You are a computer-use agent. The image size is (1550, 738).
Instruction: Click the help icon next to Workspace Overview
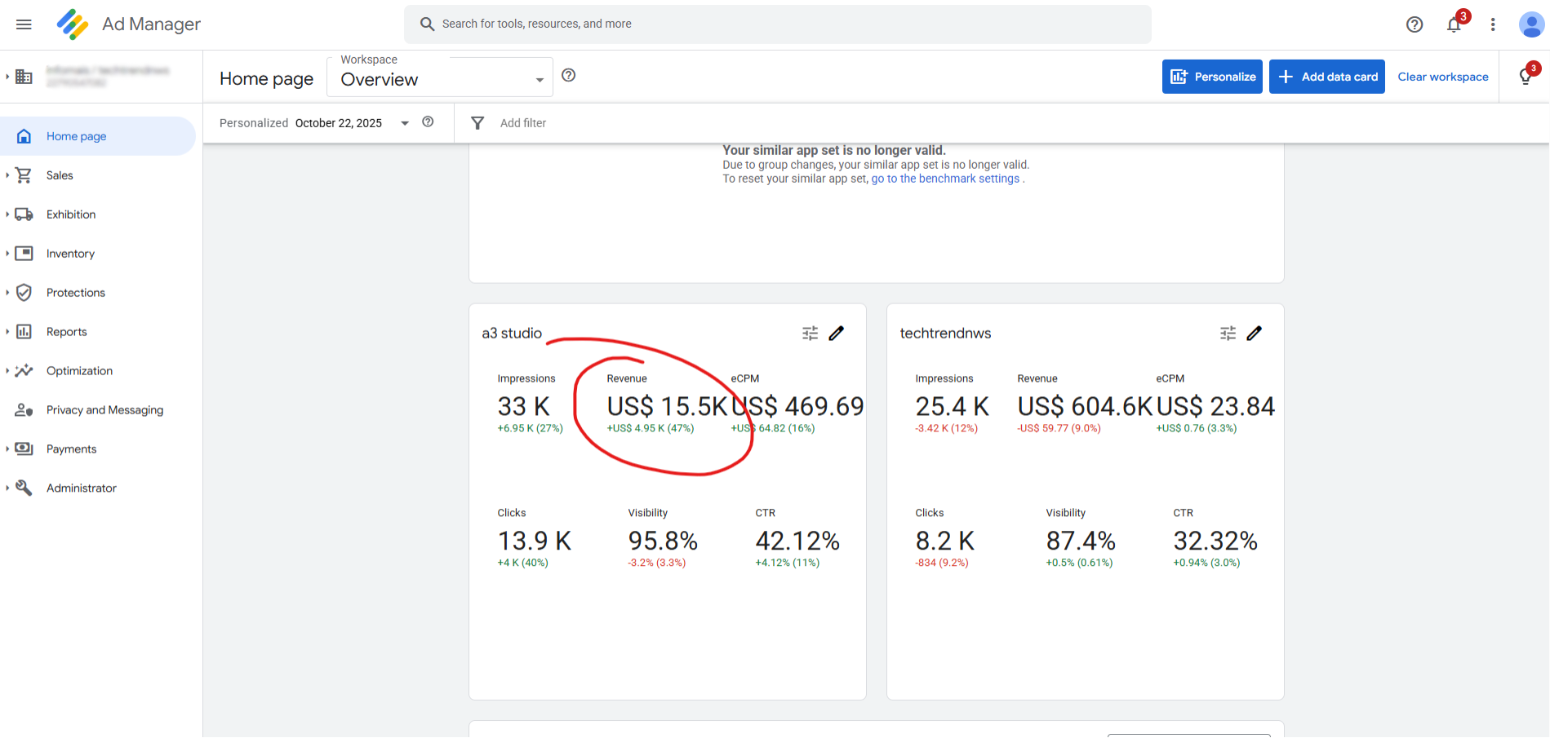pyautogui.click(x=569, y=75)
